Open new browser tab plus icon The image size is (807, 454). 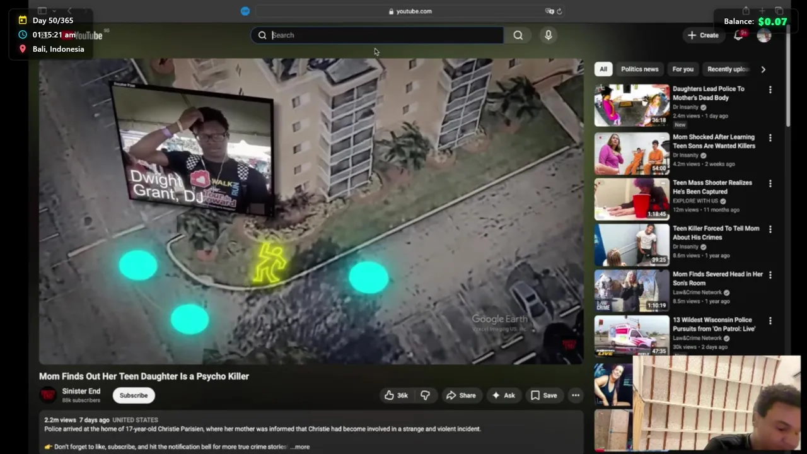click(x=762, y=11)
